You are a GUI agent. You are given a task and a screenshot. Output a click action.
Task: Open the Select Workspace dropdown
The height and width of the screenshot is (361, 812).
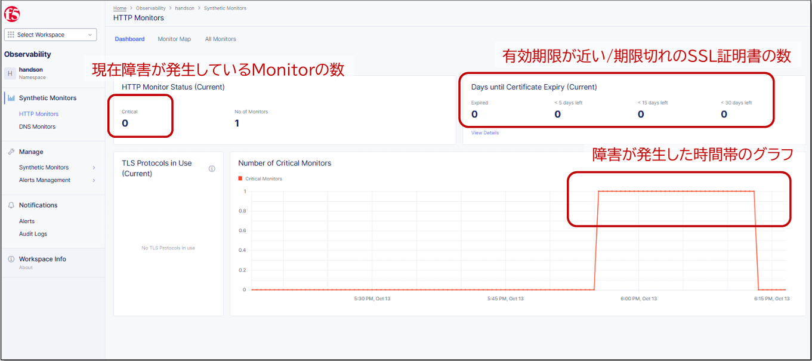[50, 35]
